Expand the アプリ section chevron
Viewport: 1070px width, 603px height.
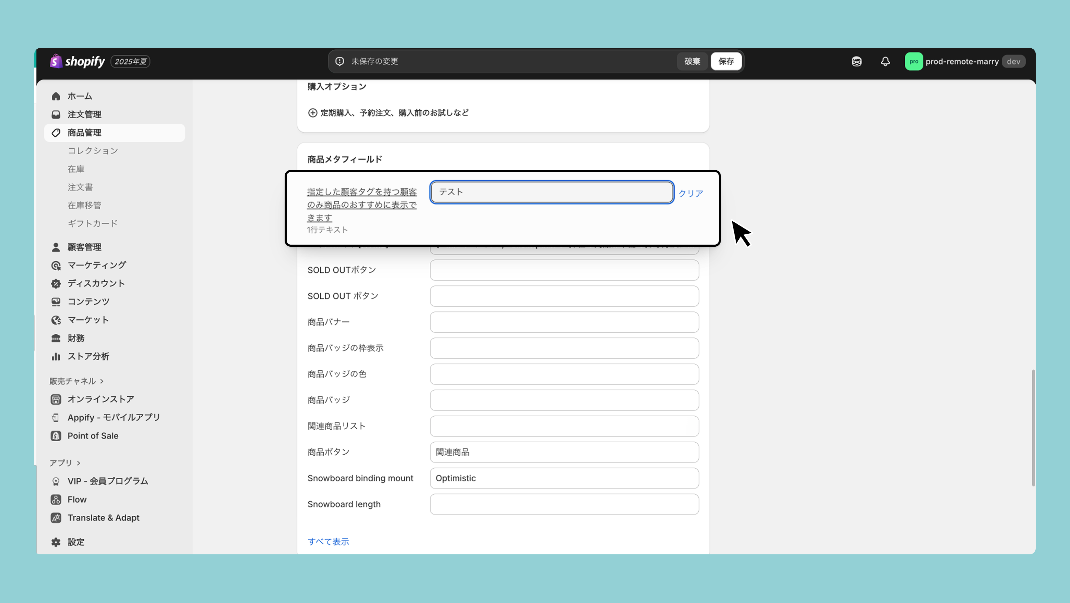click(79, 463)
